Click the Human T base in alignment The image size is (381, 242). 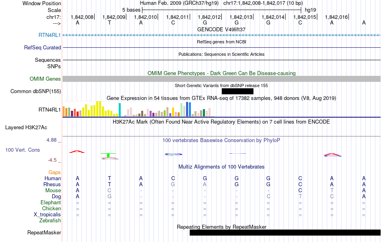click(x=109, y=178)
